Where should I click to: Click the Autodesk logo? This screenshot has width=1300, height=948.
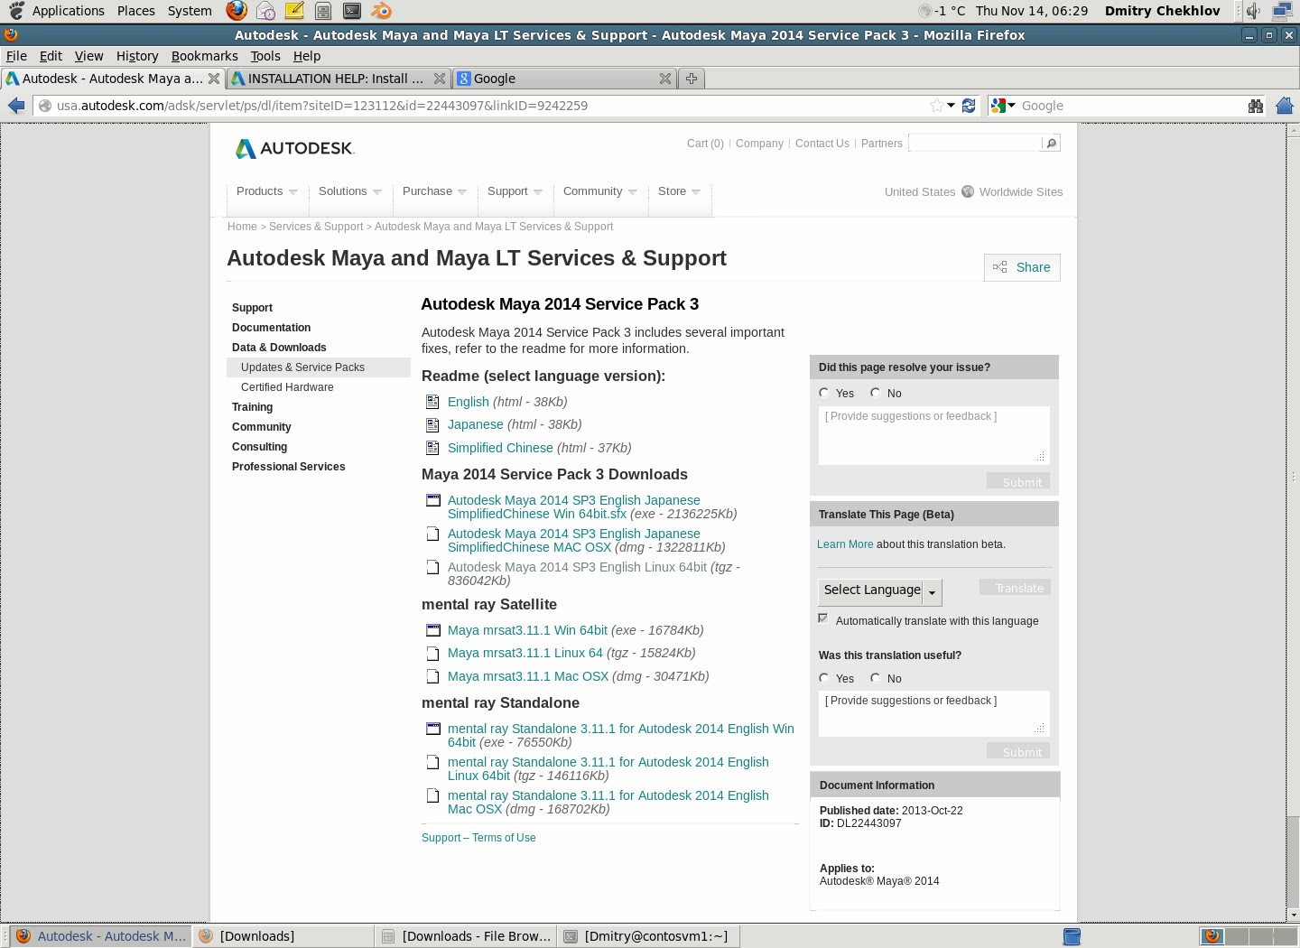(x=295, y=148)
